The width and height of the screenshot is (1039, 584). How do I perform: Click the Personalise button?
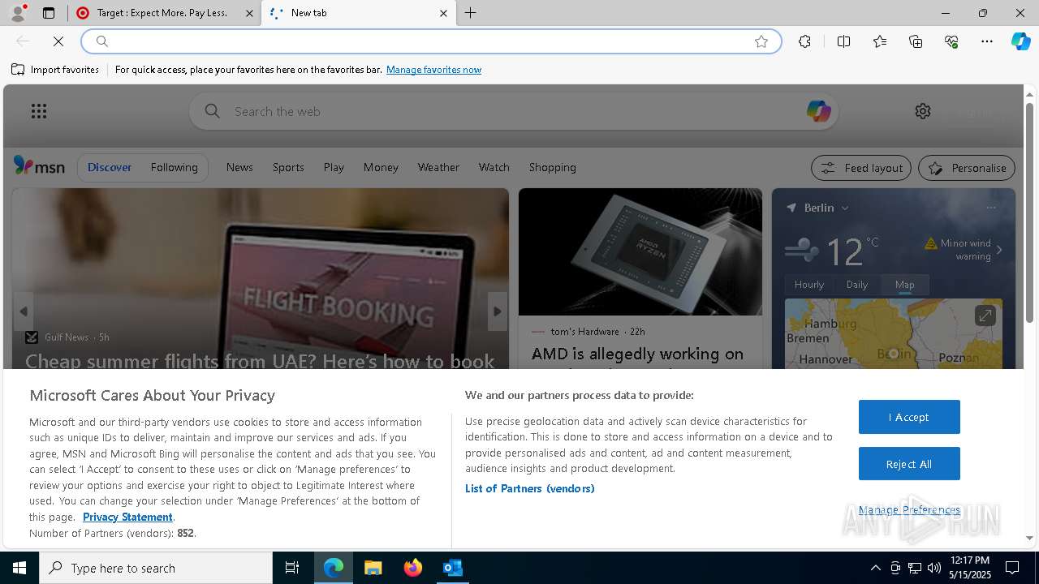[967, 168]
